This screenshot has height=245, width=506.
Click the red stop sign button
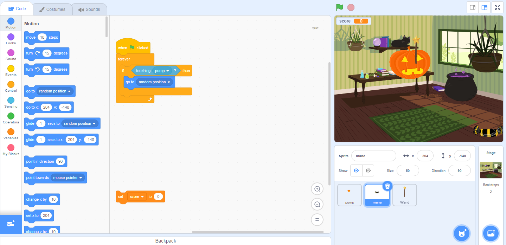coord(351,7)
